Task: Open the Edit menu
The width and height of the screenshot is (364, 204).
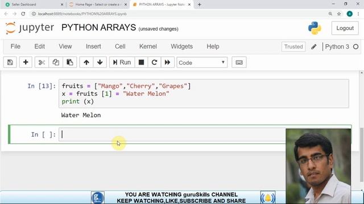Action: click(39, 46)
